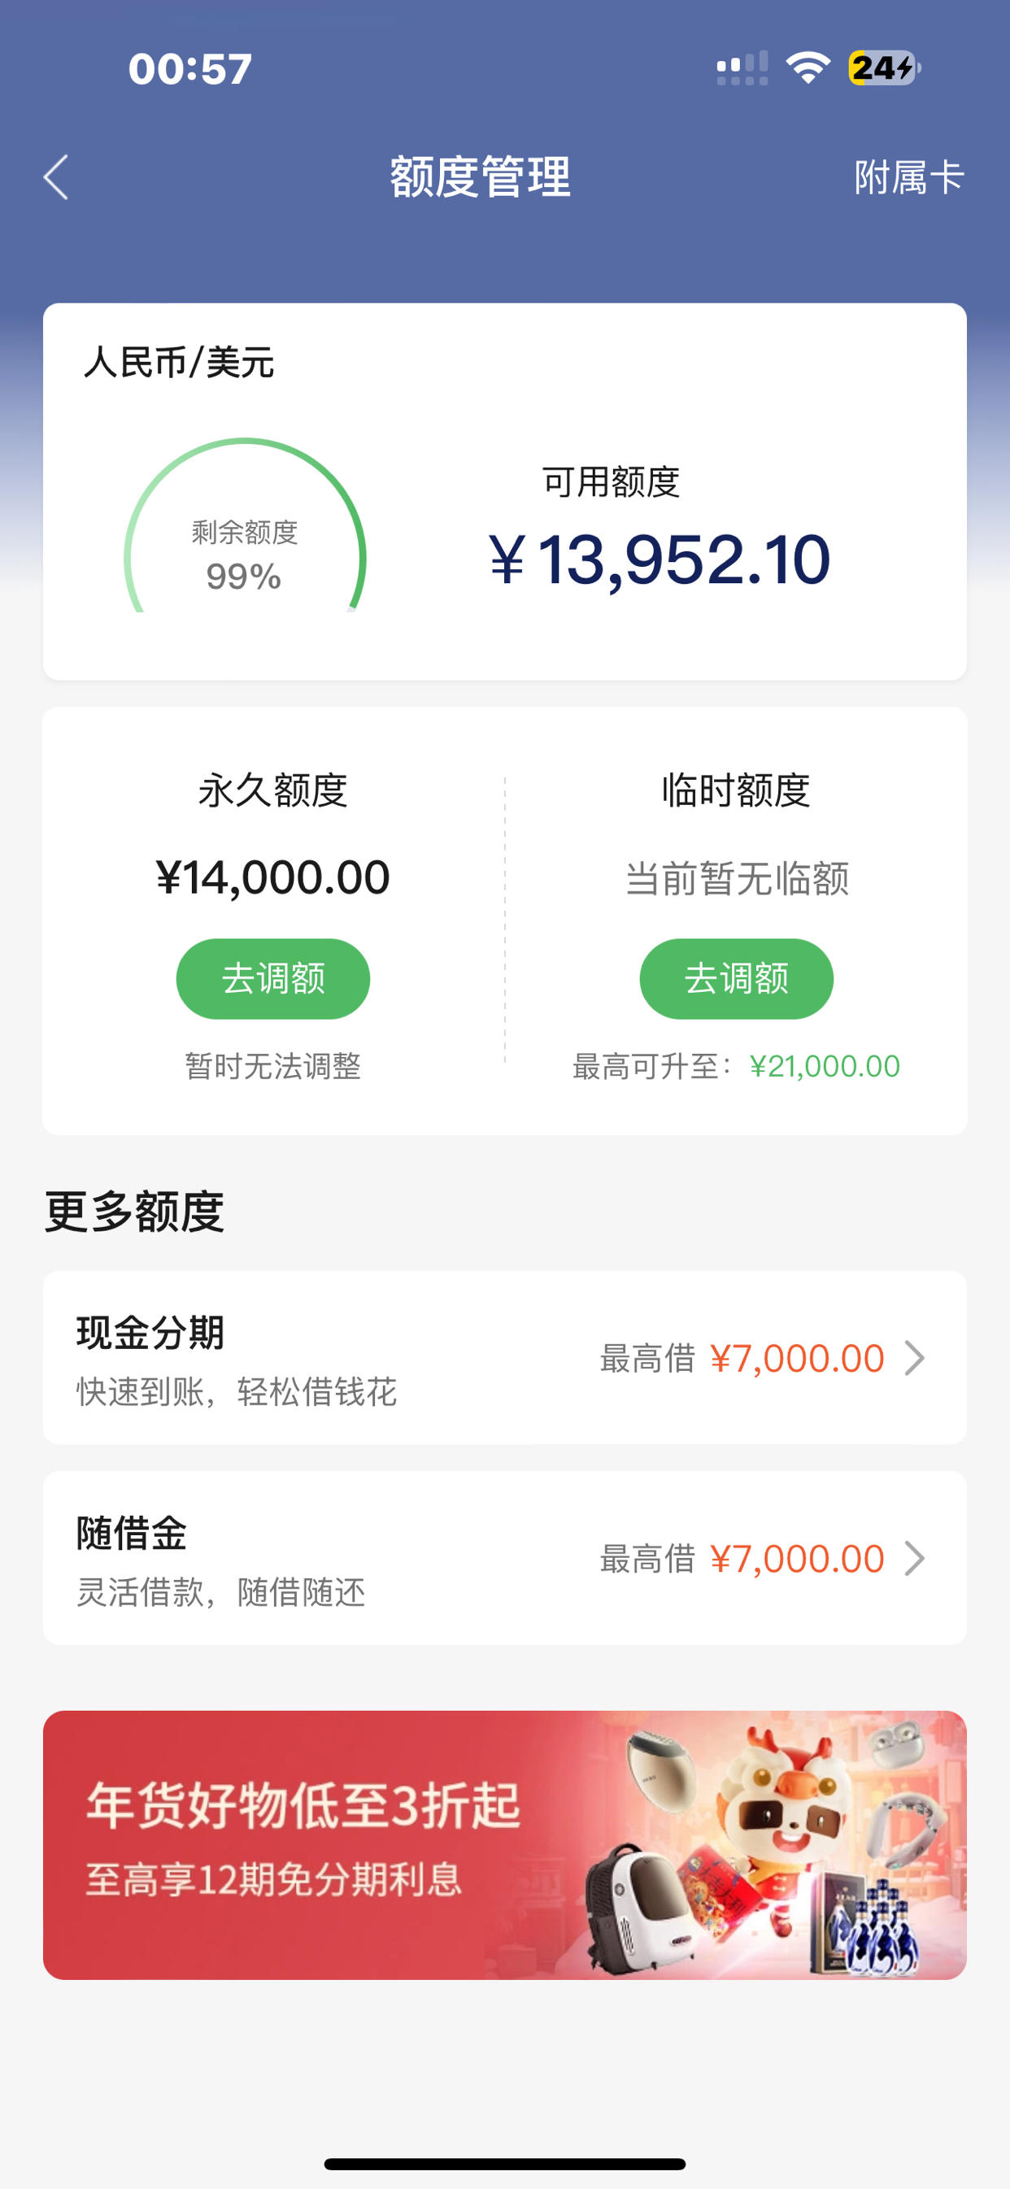
Task: Tap the 剩余额度 99% progress ring
Action: [x=245, y=526]
